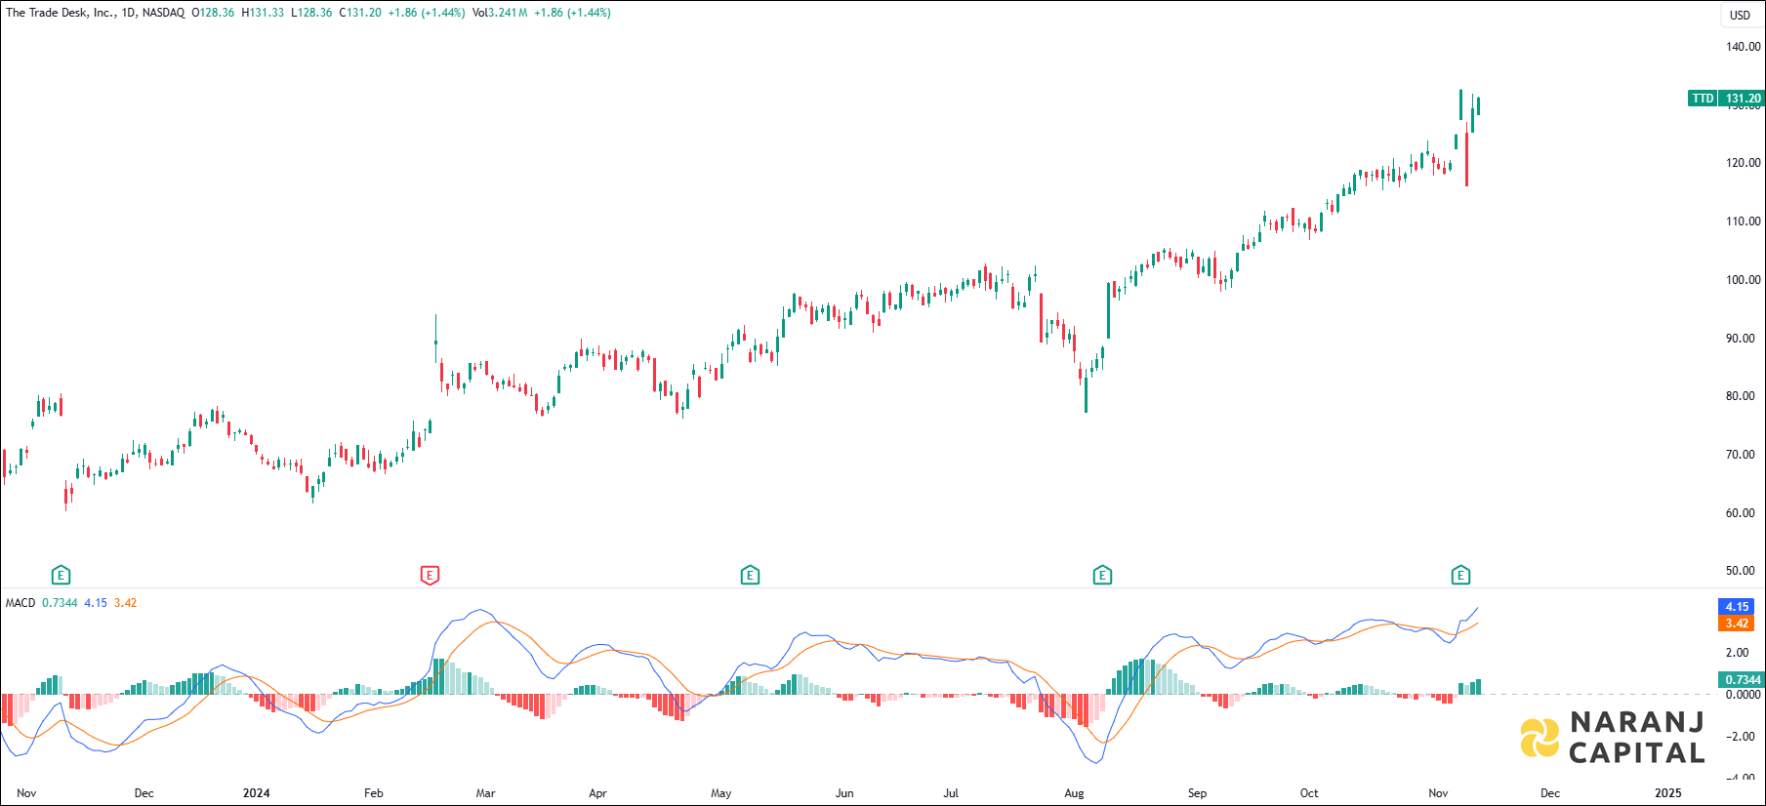Click the green 0.7344 histogram value tag
Viewport: 1766px width, 806px height.
(x=1743, y=680)
